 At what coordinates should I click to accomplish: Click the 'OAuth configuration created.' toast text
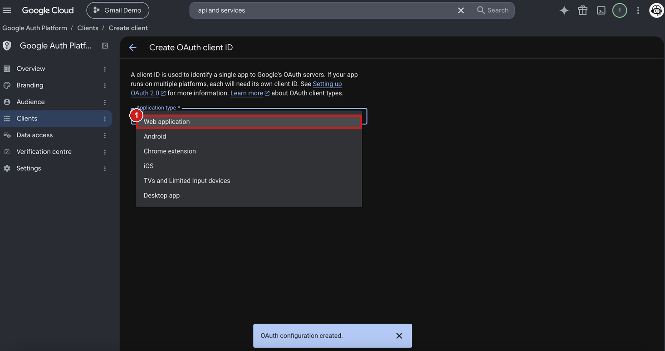click(x=302, y=336)
